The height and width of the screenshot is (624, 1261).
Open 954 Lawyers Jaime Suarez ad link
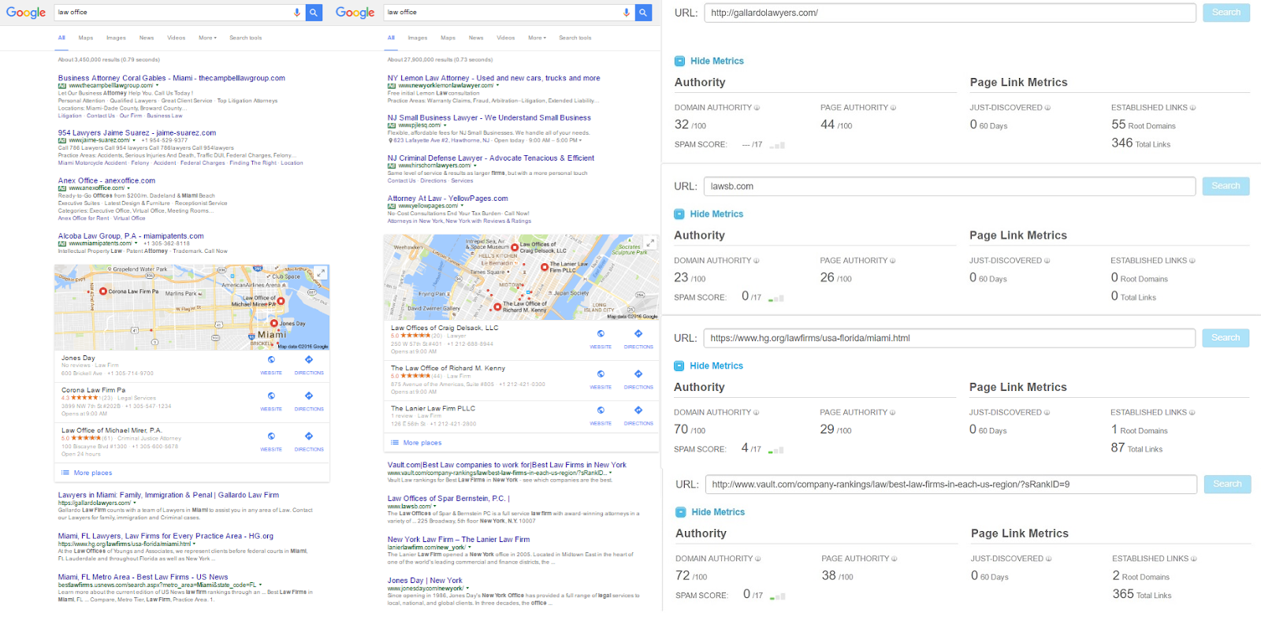click(136, 133)
